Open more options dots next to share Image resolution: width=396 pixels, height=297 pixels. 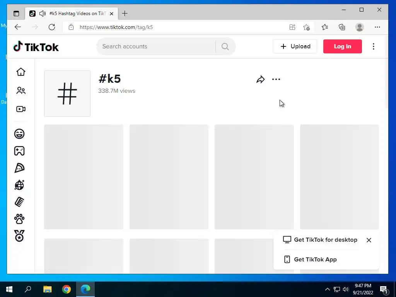click(276, 79)
